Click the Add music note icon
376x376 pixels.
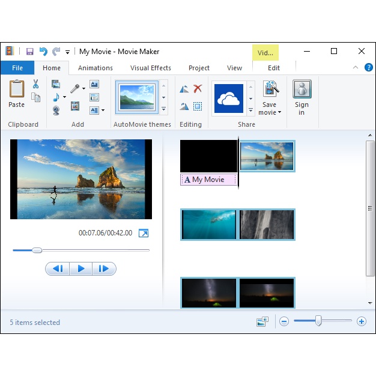[56, 97]
